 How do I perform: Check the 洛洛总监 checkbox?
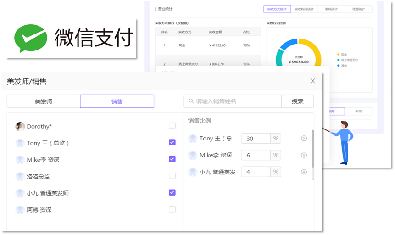point(172,176)
